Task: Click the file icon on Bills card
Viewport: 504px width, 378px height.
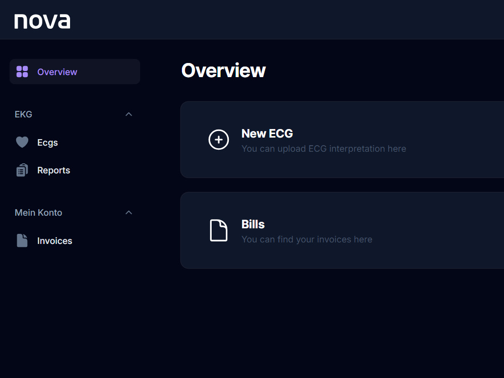Action: pos(219,230)
